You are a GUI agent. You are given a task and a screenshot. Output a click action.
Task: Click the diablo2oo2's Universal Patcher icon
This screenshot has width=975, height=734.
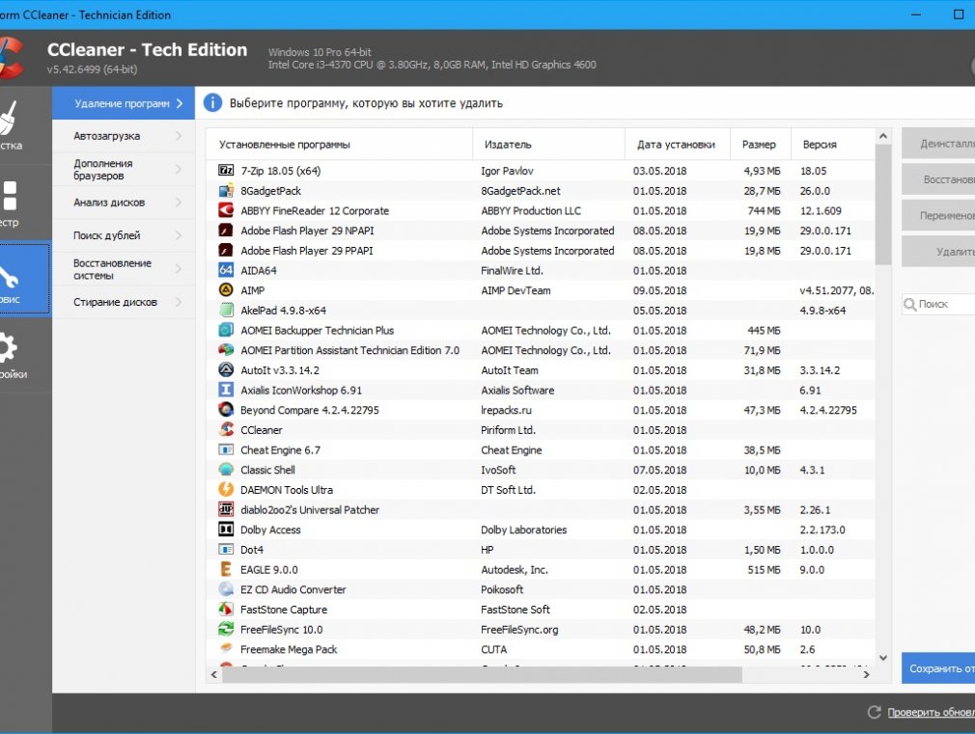click(x=226, y=509)
